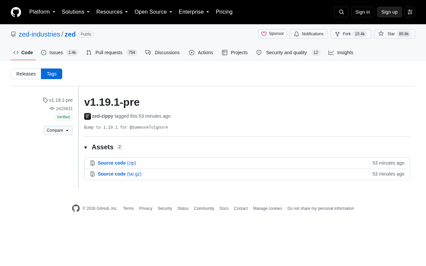Click the Sign in button

pyautogui.click(x=363, y=12)
